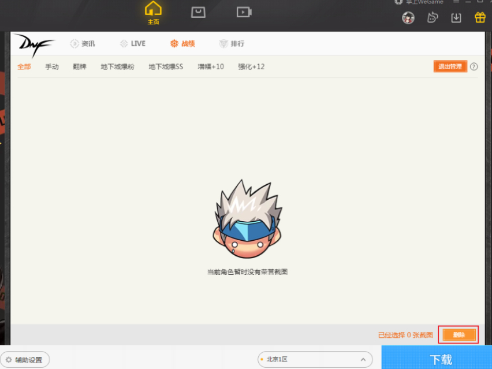Filter screenshots by 翻牌
The width and height of the screenshot is (492, 369).
point(79,66)
